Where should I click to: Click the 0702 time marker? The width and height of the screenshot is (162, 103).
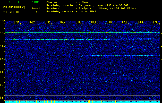[32, 22]
